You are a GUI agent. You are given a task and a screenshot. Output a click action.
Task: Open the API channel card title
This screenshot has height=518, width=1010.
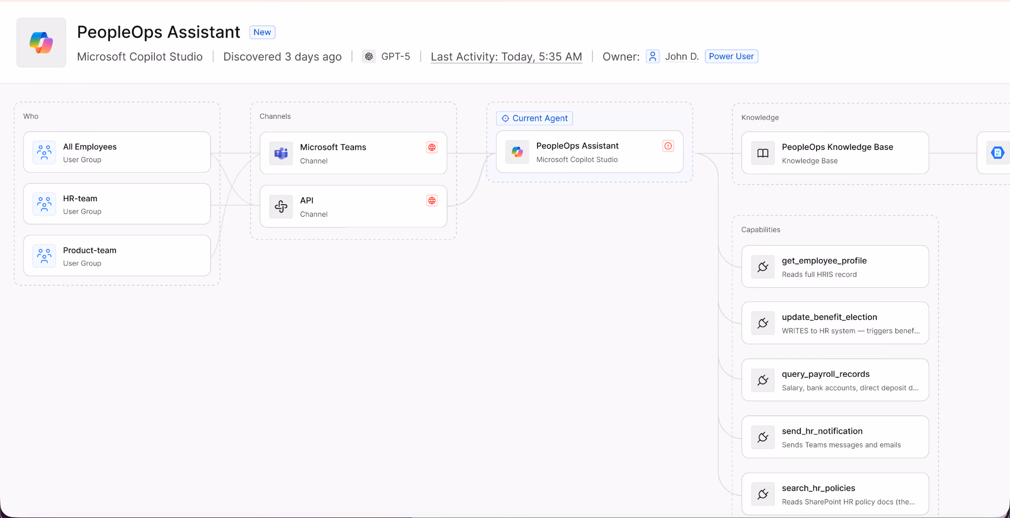tap(307, 201)
